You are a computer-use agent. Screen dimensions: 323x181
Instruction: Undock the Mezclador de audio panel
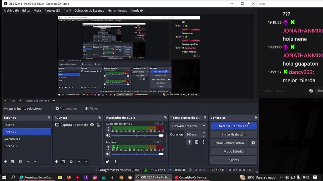(x=165, y=118)
